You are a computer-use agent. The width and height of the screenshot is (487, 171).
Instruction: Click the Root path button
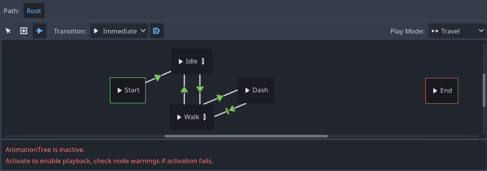(x=34, y=11)
